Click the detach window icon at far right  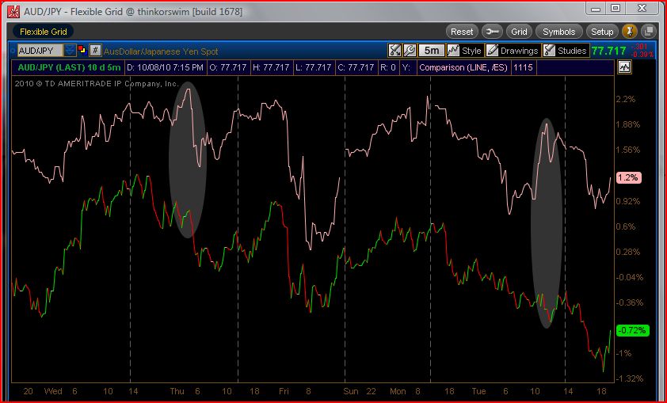648,32
